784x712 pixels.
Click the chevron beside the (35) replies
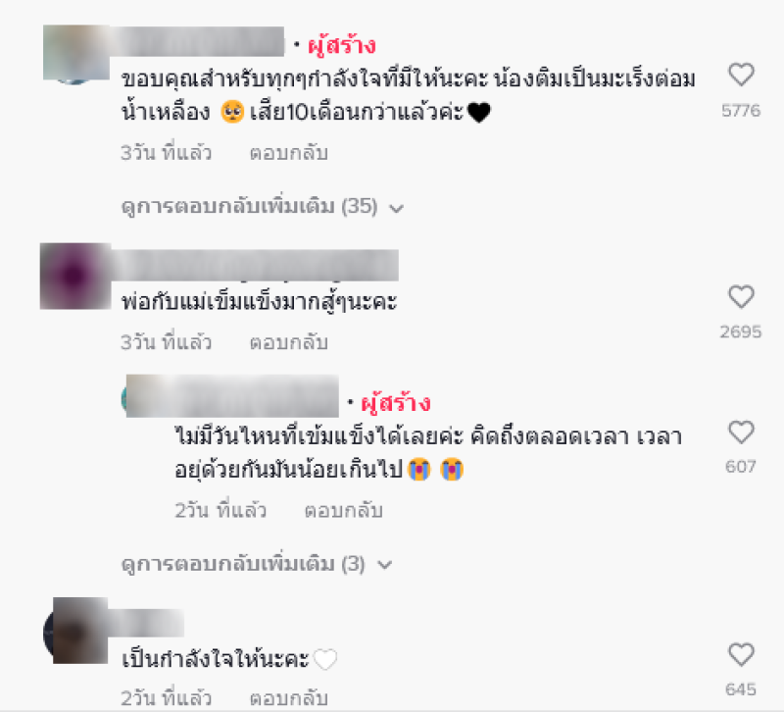(397, 208)
